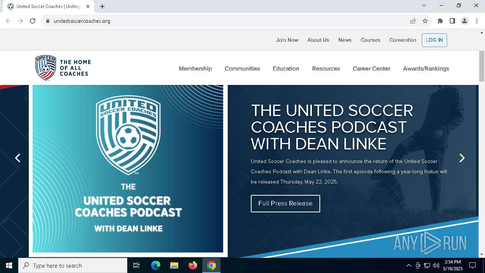
Task: Click the browser back arrow
Action: tap(8, 21)
